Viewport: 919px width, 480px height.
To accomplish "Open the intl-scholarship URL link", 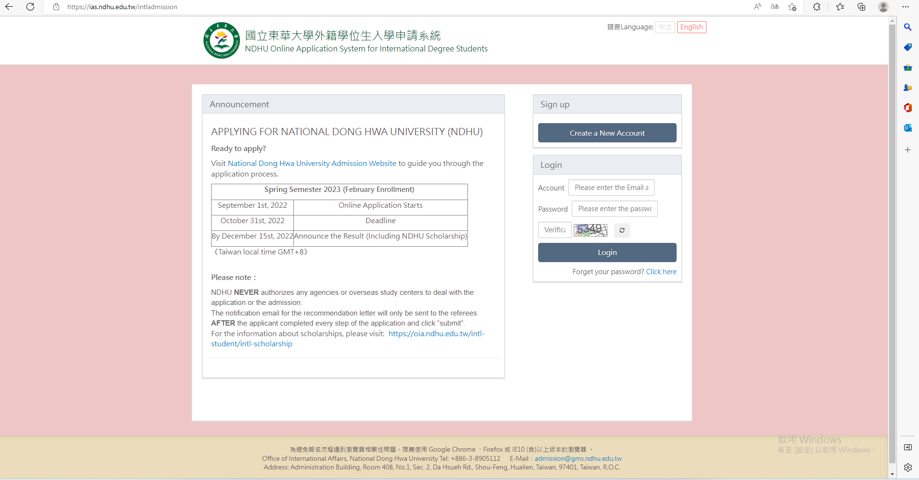I will click(348, 339).
